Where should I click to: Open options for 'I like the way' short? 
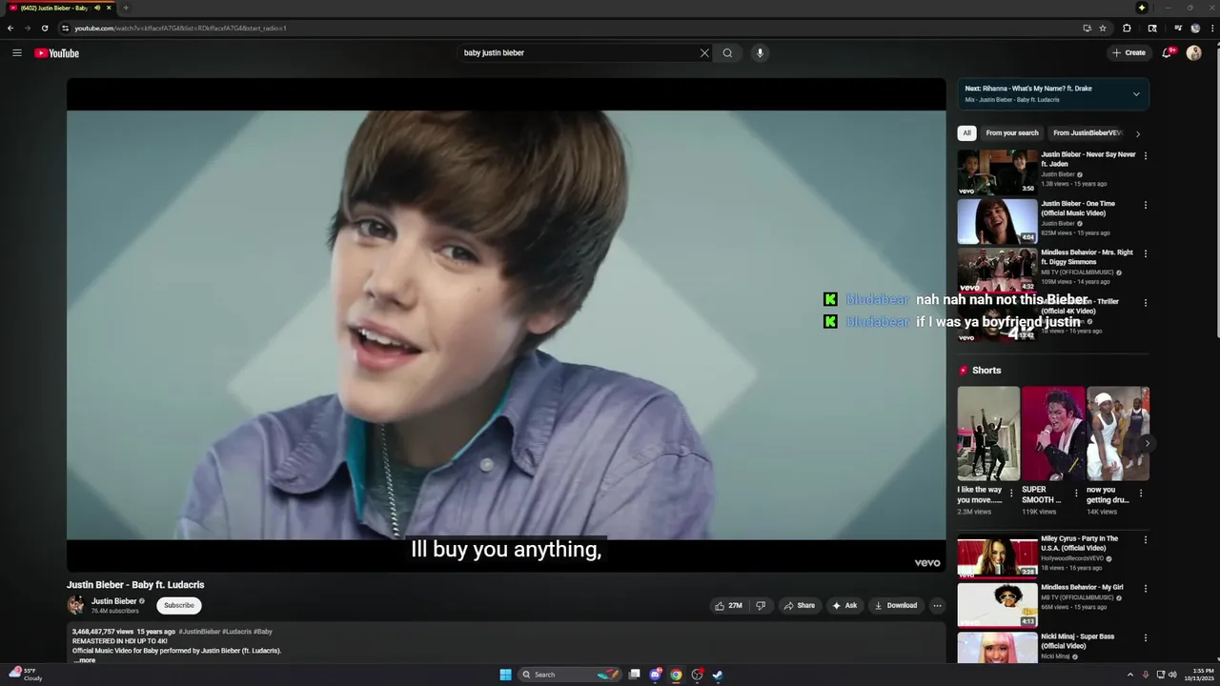(x=1011, y=494)
